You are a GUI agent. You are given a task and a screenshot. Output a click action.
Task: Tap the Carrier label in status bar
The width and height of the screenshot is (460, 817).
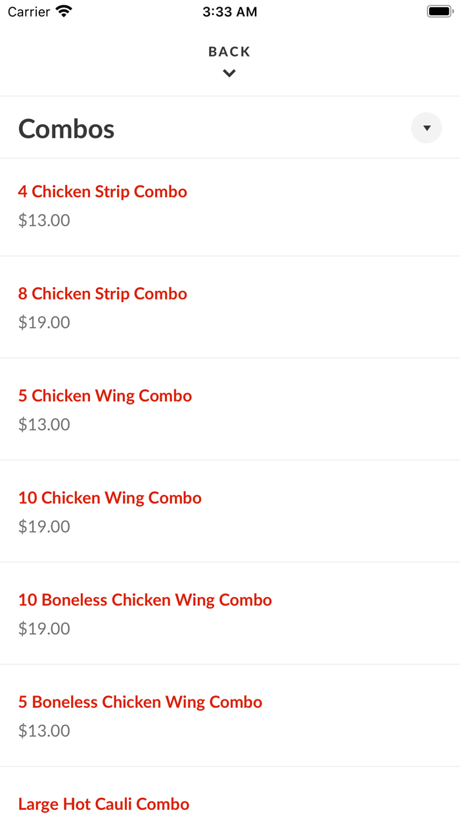coord(25,11)
